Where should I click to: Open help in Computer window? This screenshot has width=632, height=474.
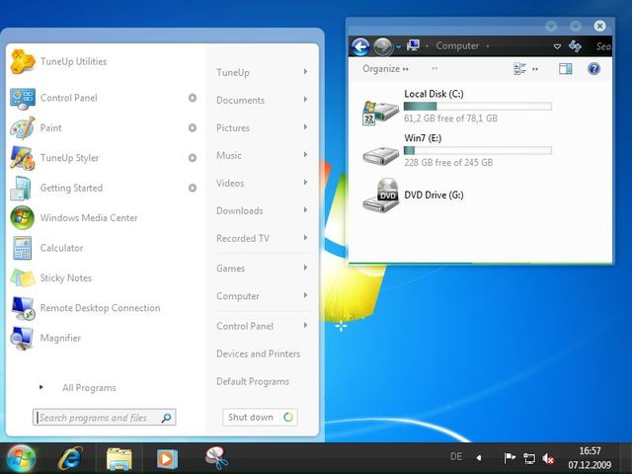(593, 69)
